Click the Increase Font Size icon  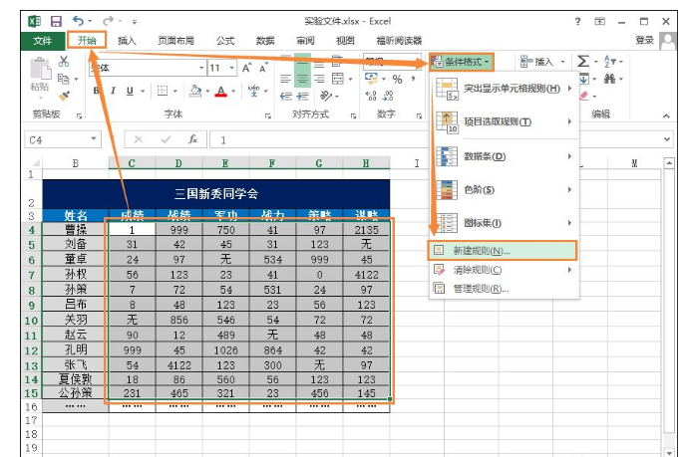[247, 68]
